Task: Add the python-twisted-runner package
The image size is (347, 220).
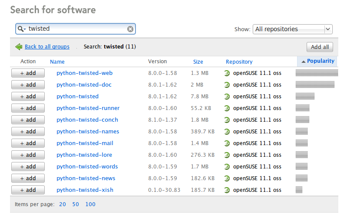Action: click(x=28, y=108)
